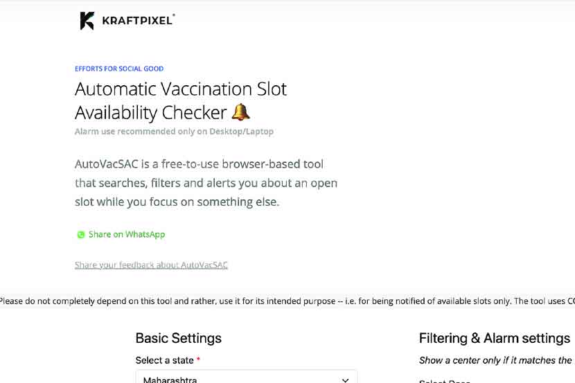Click the word Maharashtra in the state field
This screenshot has width=575, height=383.
click(x=171, y=380)
